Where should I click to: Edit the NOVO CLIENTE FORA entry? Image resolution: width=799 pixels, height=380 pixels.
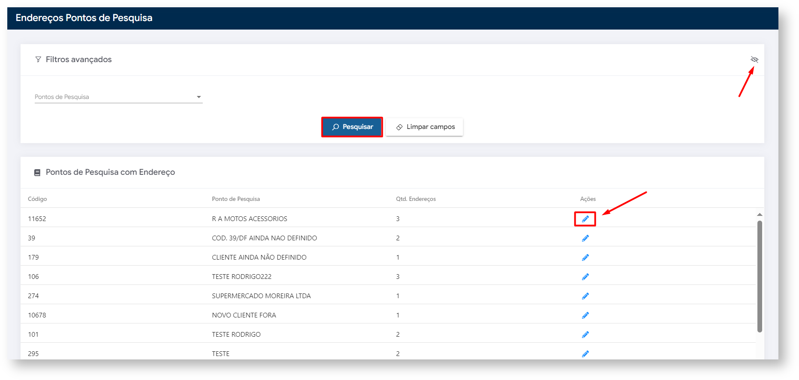(585, 315)
